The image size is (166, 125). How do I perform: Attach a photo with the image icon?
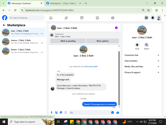coord(56,113)
